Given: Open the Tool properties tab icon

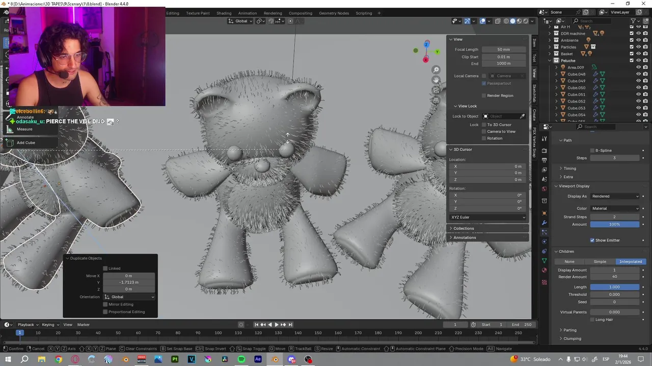Looking at the screenshot, I should click(x=544, y=139).
